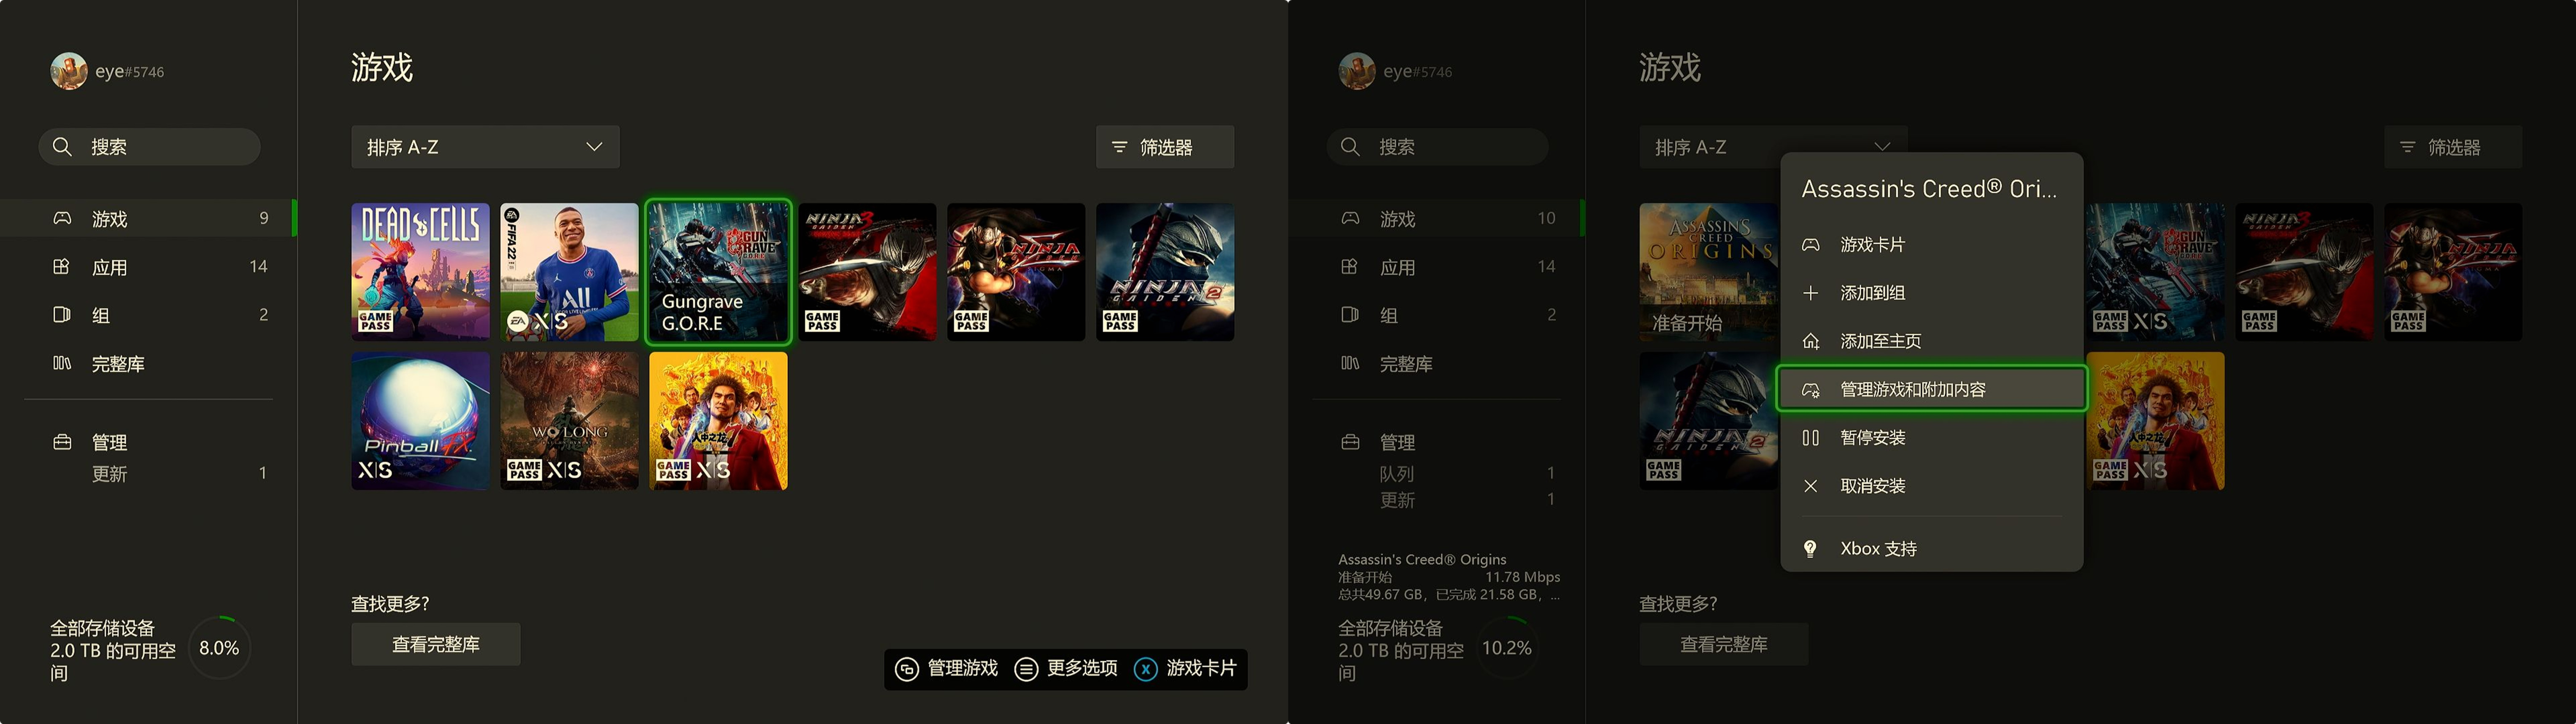Expand the left 排序 A-Z sort dropdown

485,147
